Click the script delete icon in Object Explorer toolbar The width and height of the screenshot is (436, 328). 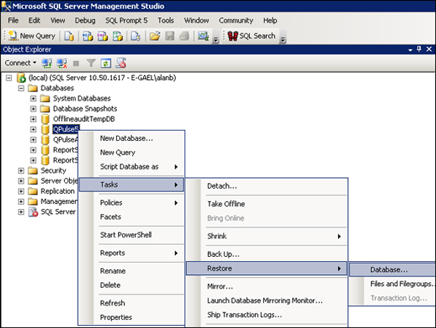[121, 63]
